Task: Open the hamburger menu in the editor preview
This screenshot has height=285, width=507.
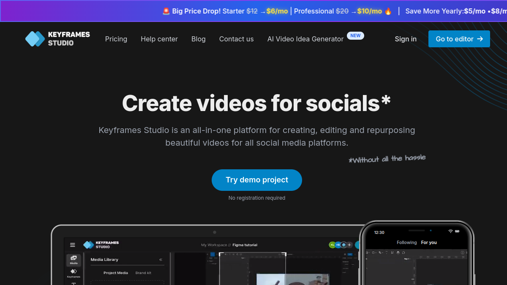Action: point(73,245)
